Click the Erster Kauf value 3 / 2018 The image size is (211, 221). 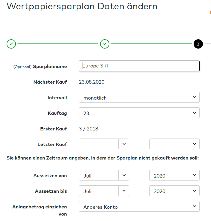88,129
